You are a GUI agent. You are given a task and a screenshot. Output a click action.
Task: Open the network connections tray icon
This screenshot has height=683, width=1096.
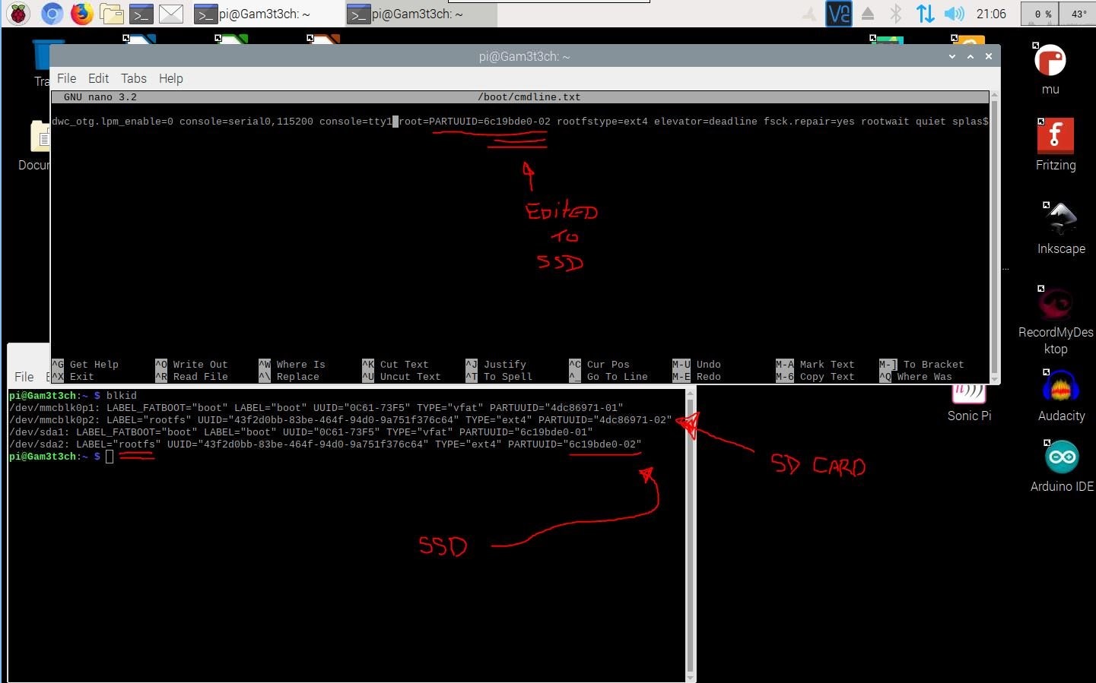pyautogui.click(x=925, y=14)
